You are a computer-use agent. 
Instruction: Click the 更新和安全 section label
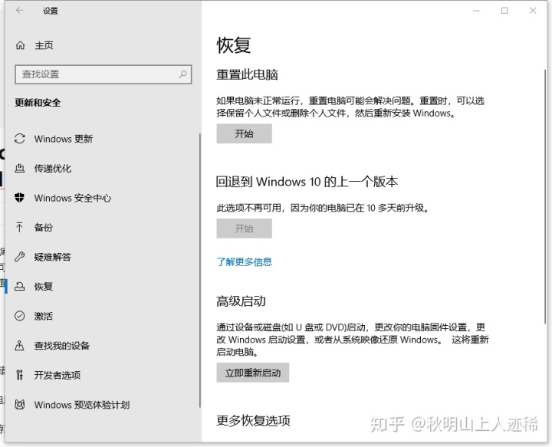38,103
